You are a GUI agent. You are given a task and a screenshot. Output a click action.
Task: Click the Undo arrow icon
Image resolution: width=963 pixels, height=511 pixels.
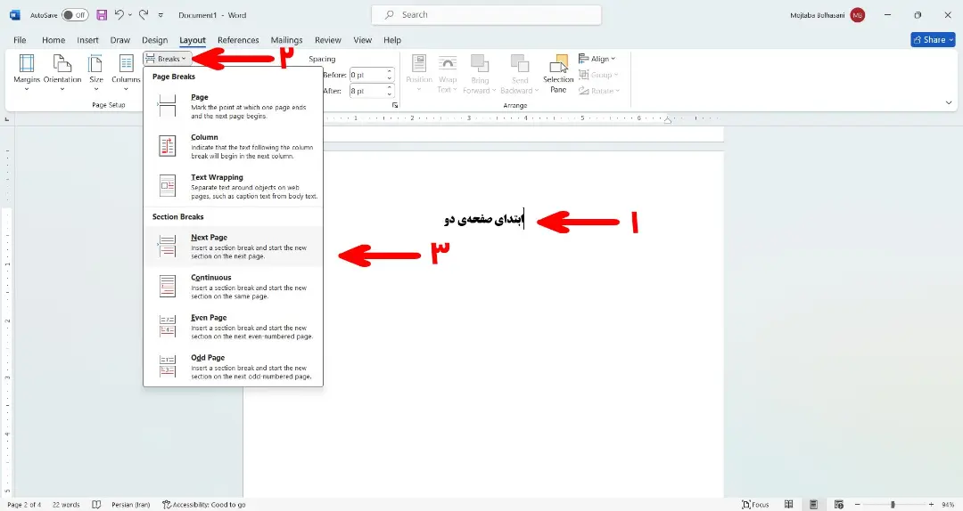(x=119, y=15)
